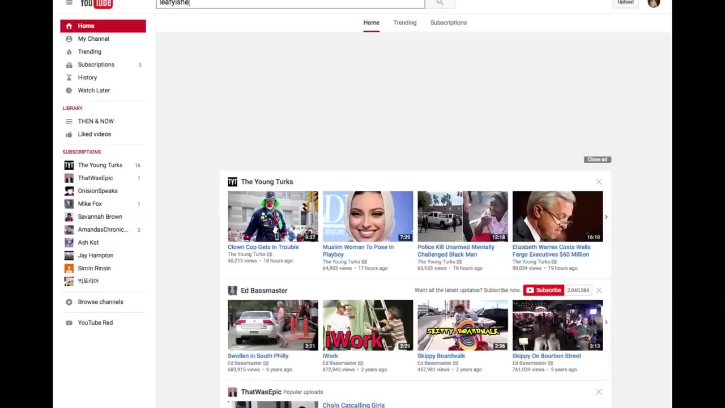Open Swollen in South Philly title link
Image resolution: width=725 pixels, height=408 pixels.
[258, 356]
